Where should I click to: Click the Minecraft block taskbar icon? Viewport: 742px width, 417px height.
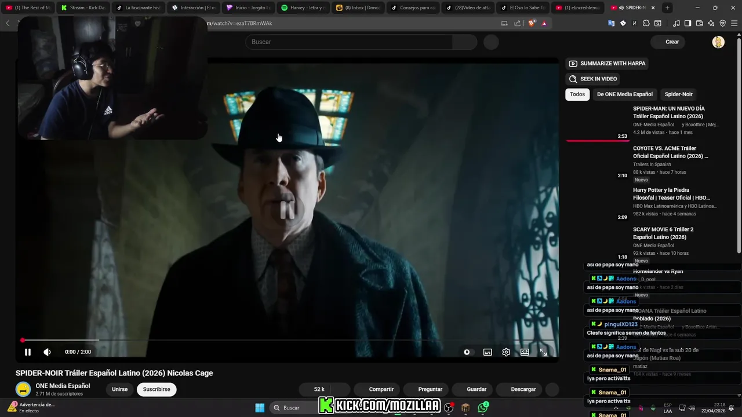coord(465,408)
